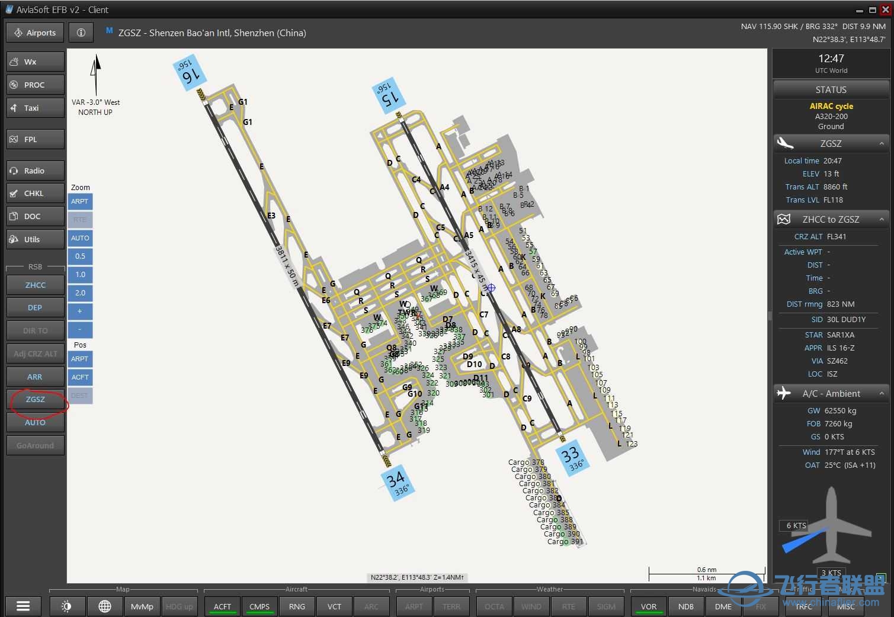Open the CHKL checklist panel
This screenshot has height=617, width=894.
35,192
